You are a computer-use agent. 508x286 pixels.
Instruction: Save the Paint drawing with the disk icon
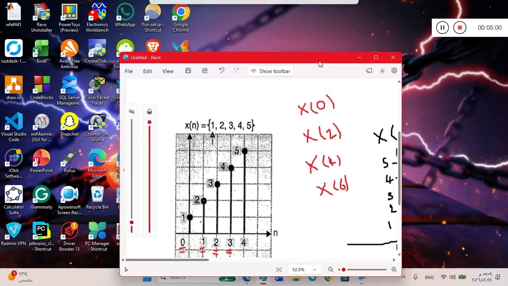click(188, 71)
